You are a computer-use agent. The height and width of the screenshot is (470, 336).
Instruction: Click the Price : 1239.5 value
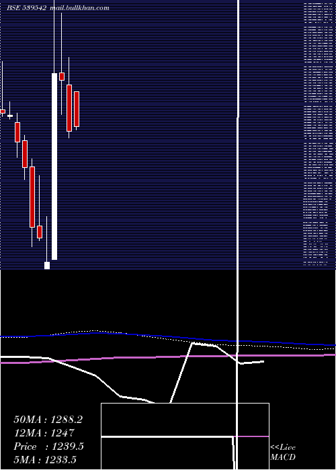(x=48, y=446)
